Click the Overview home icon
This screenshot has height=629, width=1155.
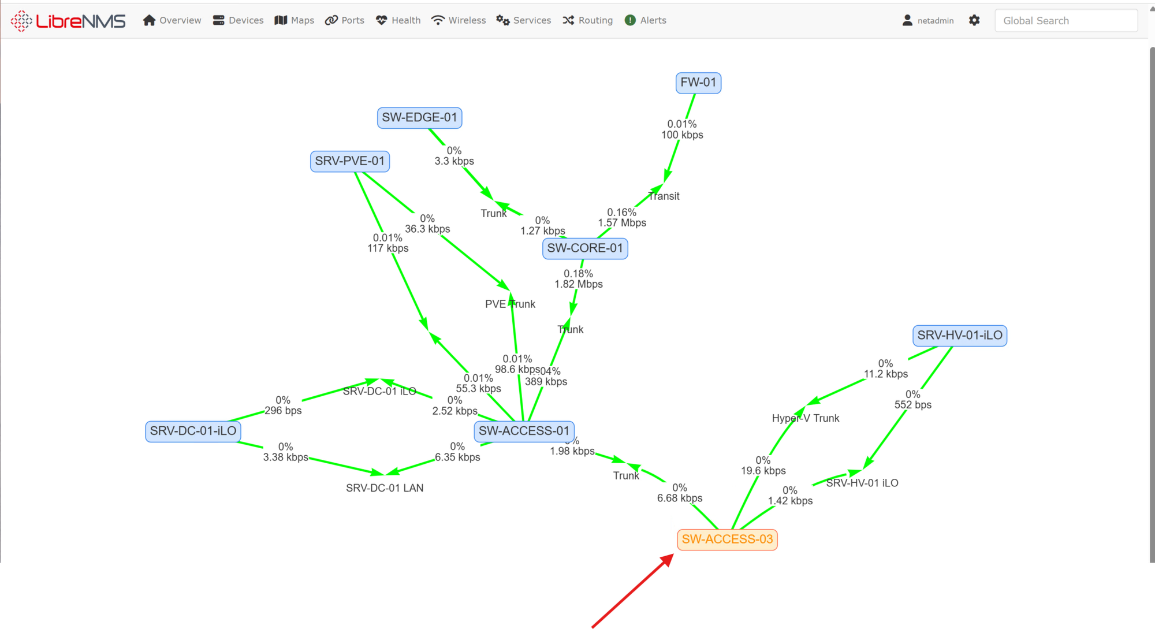tap(149, 20)
